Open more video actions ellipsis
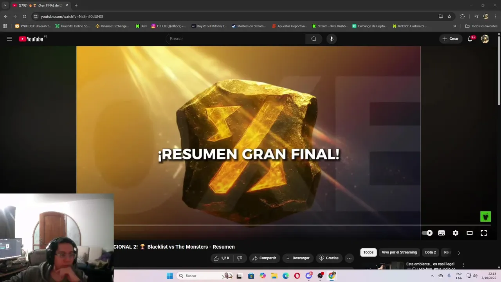The height and width of the screenshot is (282, 501). [x=350, y=258]
